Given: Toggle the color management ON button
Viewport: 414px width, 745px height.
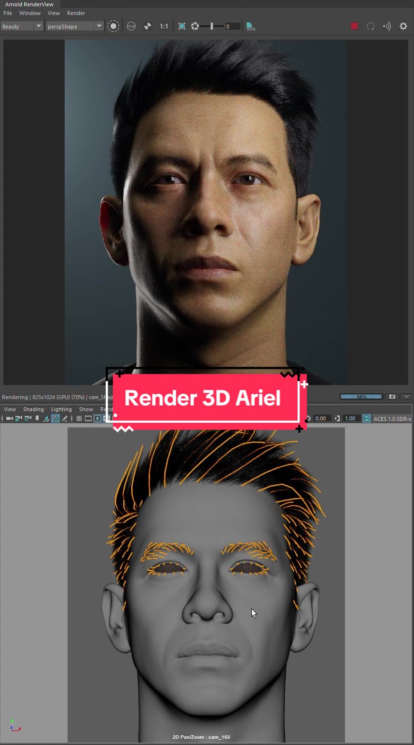Looking at the screenshot, I should [x=367, y=418].
